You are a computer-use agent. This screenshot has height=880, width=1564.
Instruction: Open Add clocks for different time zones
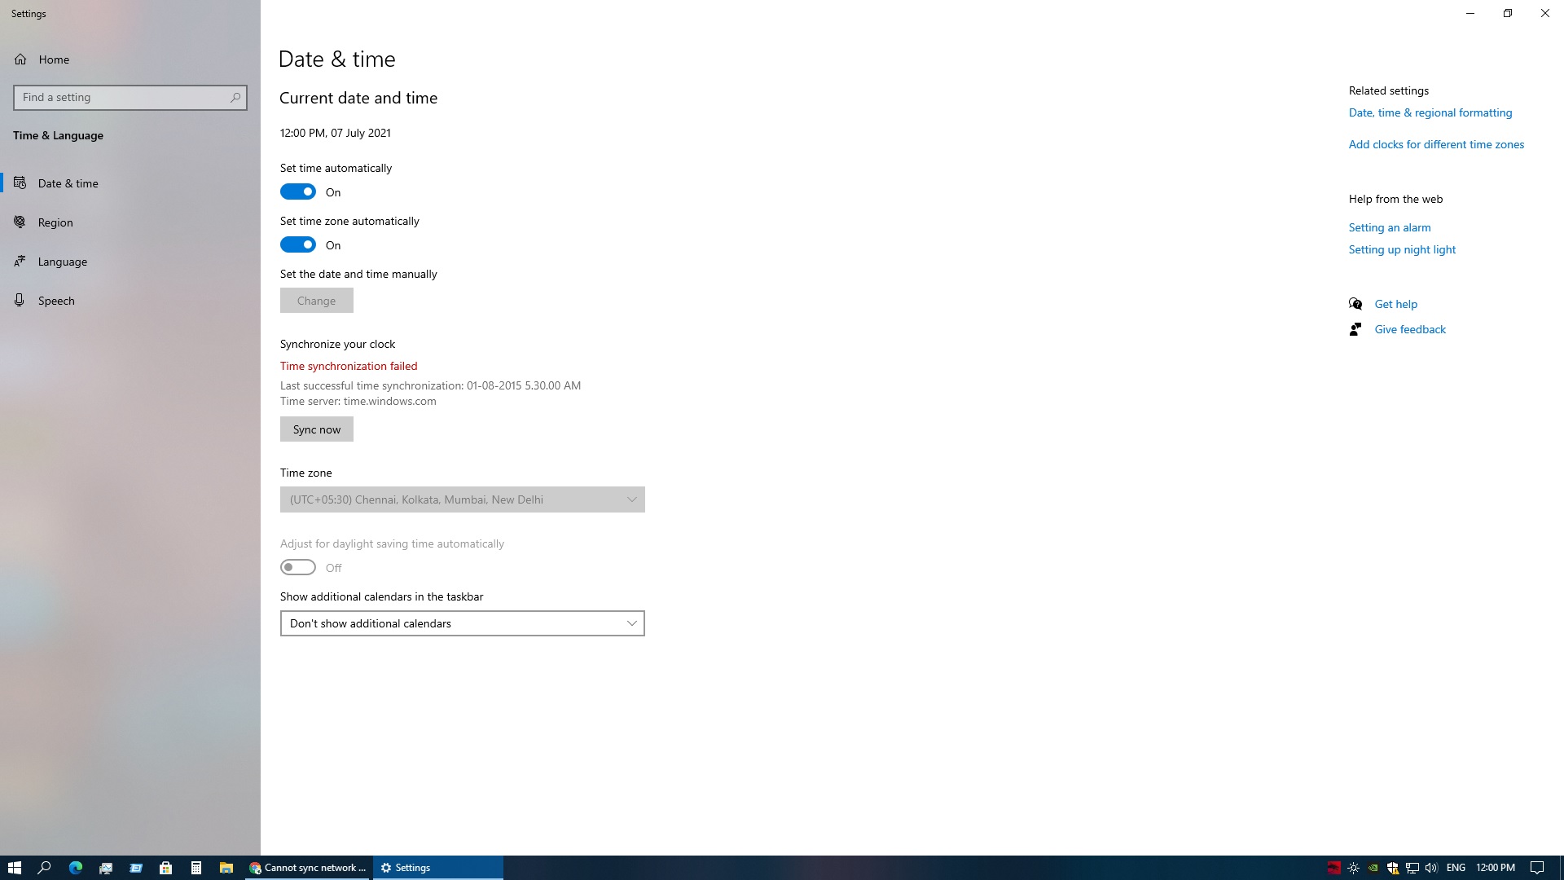click(x=1436, y=144)
